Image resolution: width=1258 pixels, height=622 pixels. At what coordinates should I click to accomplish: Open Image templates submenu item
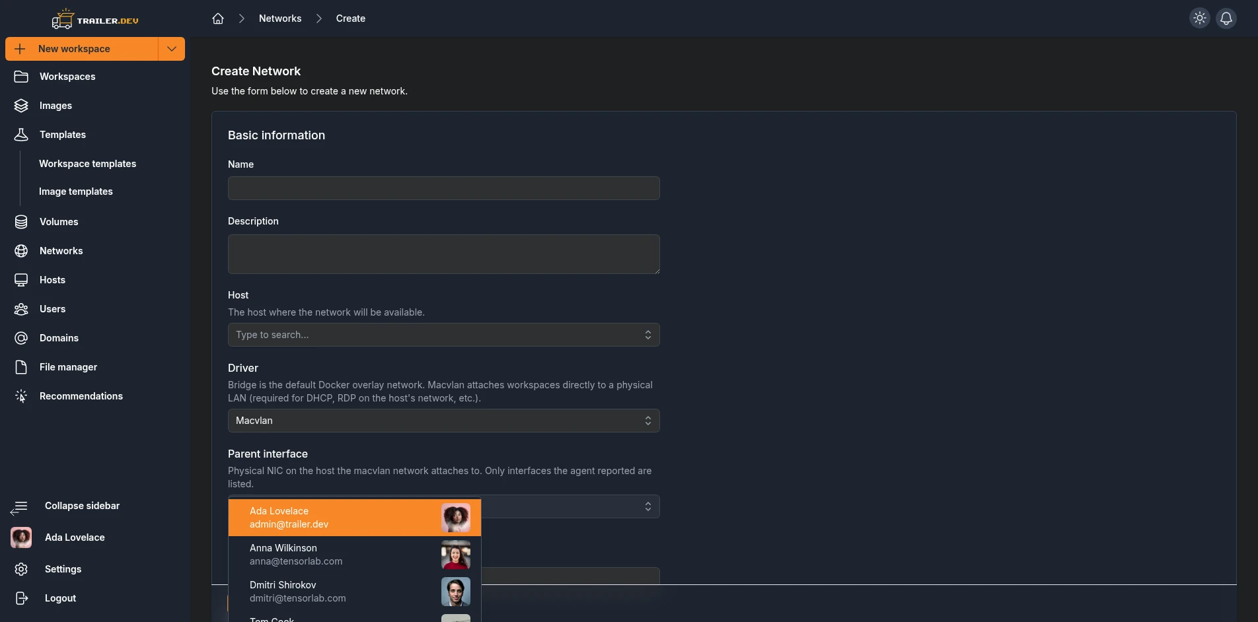point(76,191)
